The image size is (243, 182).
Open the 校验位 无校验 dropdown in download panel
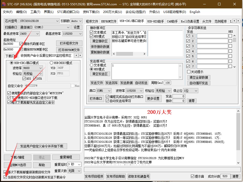[x=40, y=74]
